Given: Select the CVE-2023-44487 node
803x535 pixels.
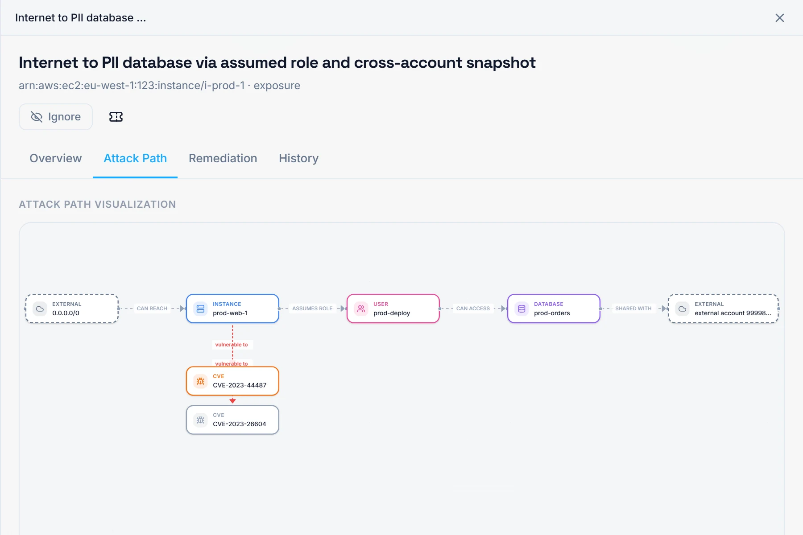Looking at the screenshot, I should (232, 381).
